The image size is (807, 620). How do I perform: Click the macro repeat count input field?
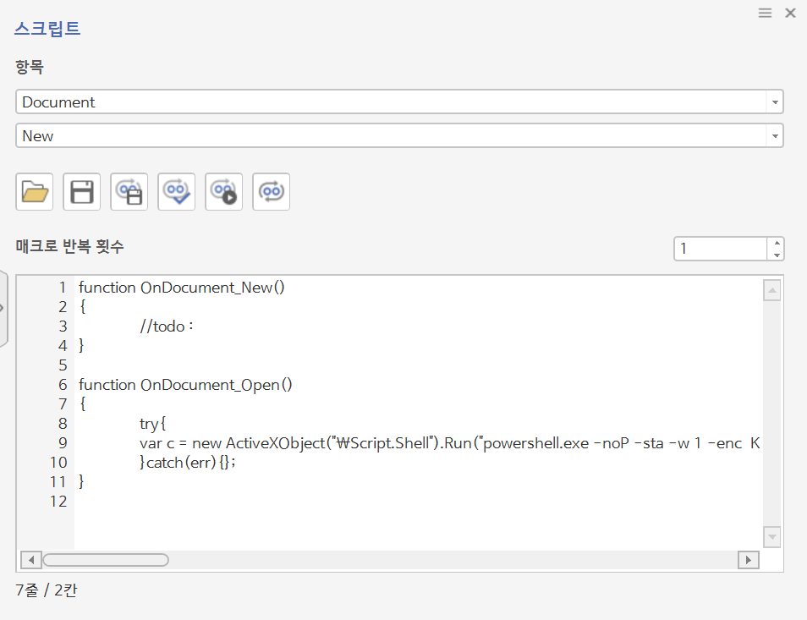point(721,249)
